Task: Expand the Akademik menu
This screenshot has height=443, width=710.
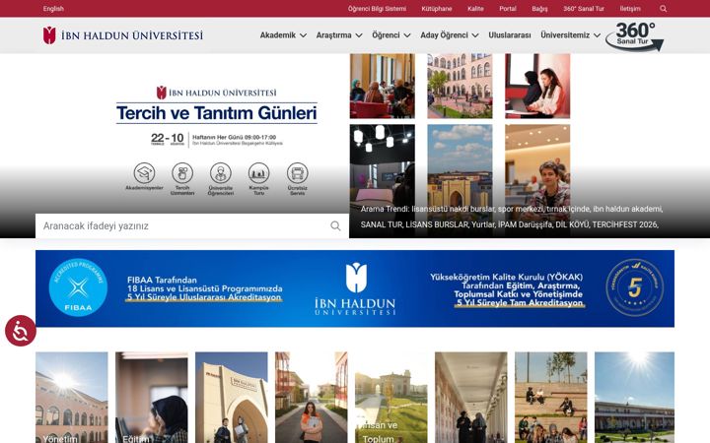Action: click(283, 35)
